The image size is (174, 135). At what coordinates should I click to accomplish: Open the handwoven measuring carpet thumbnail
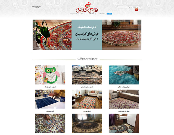[x=50, y=123]
